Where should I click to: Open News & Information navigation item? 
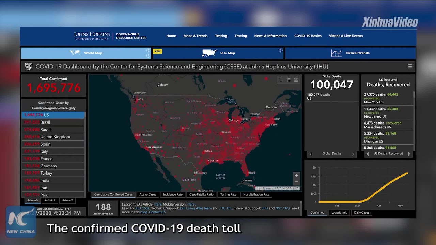pyautogui.click(x=270, y=36)
